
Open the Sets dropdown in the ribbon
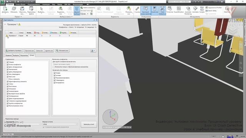click(x=85, y=14)
